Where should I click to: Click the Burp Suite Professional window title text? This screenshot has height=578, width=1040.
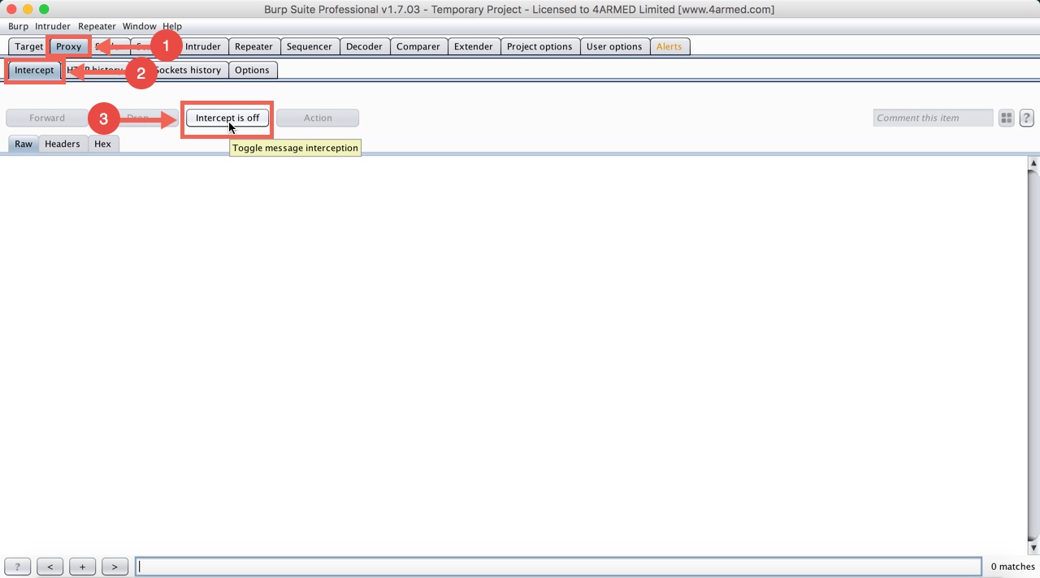[519, 10]
